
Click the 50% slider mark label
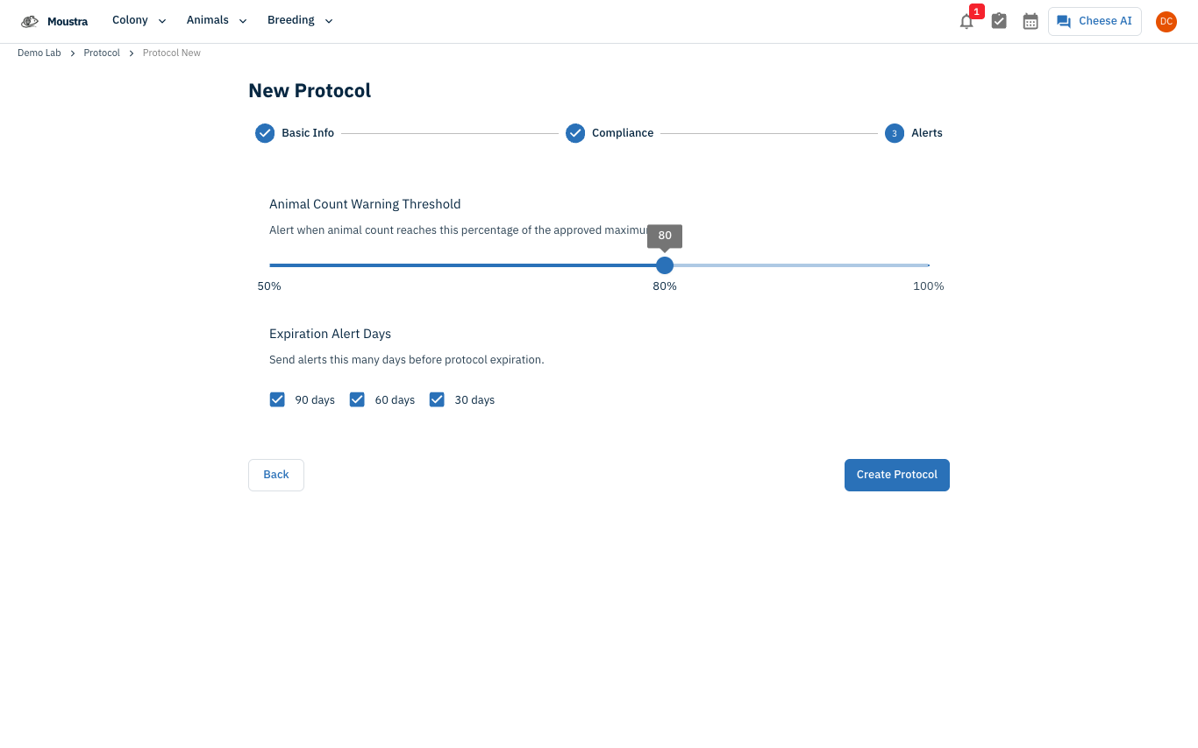(269, 286)
